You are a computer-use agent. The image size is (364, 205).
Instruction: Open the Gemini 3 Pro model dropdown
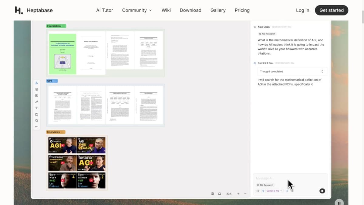[272, 191]
